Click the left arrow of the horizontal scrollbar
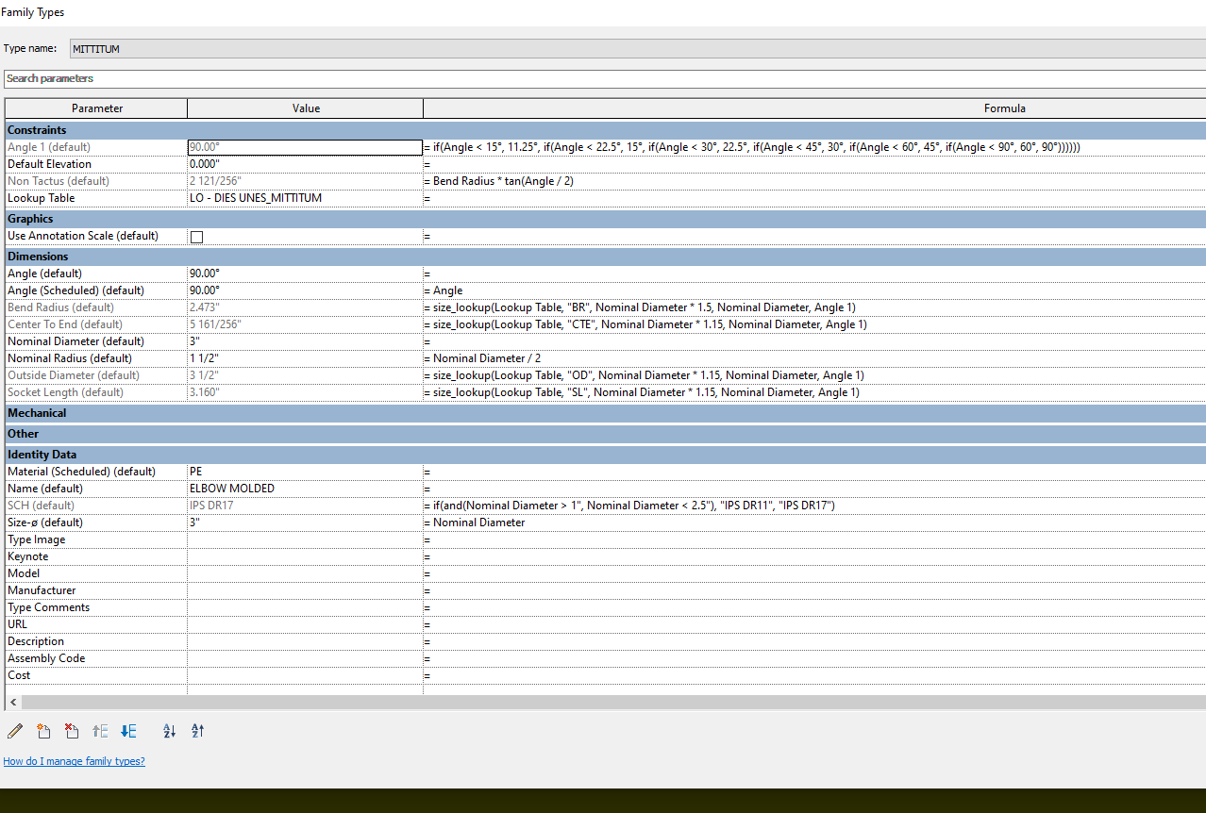 coord(12,702)
